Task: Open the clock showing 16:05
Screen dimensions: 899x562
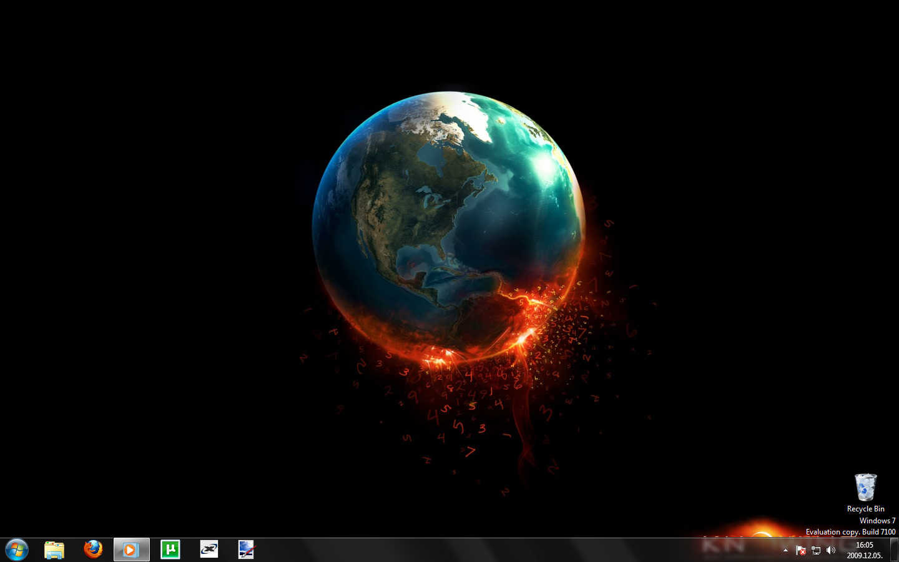Action: (x=865, y=550)
